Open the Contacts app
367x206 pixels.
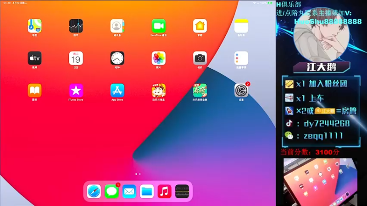[x=117, y=26]
